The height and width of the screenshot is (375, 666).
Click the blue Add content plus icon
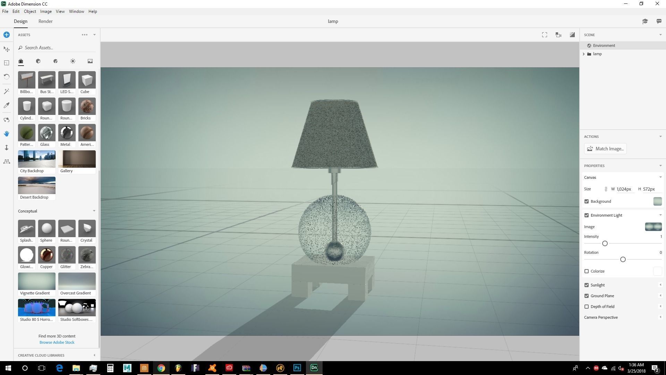pyautogui.click(x=7, y=35)
